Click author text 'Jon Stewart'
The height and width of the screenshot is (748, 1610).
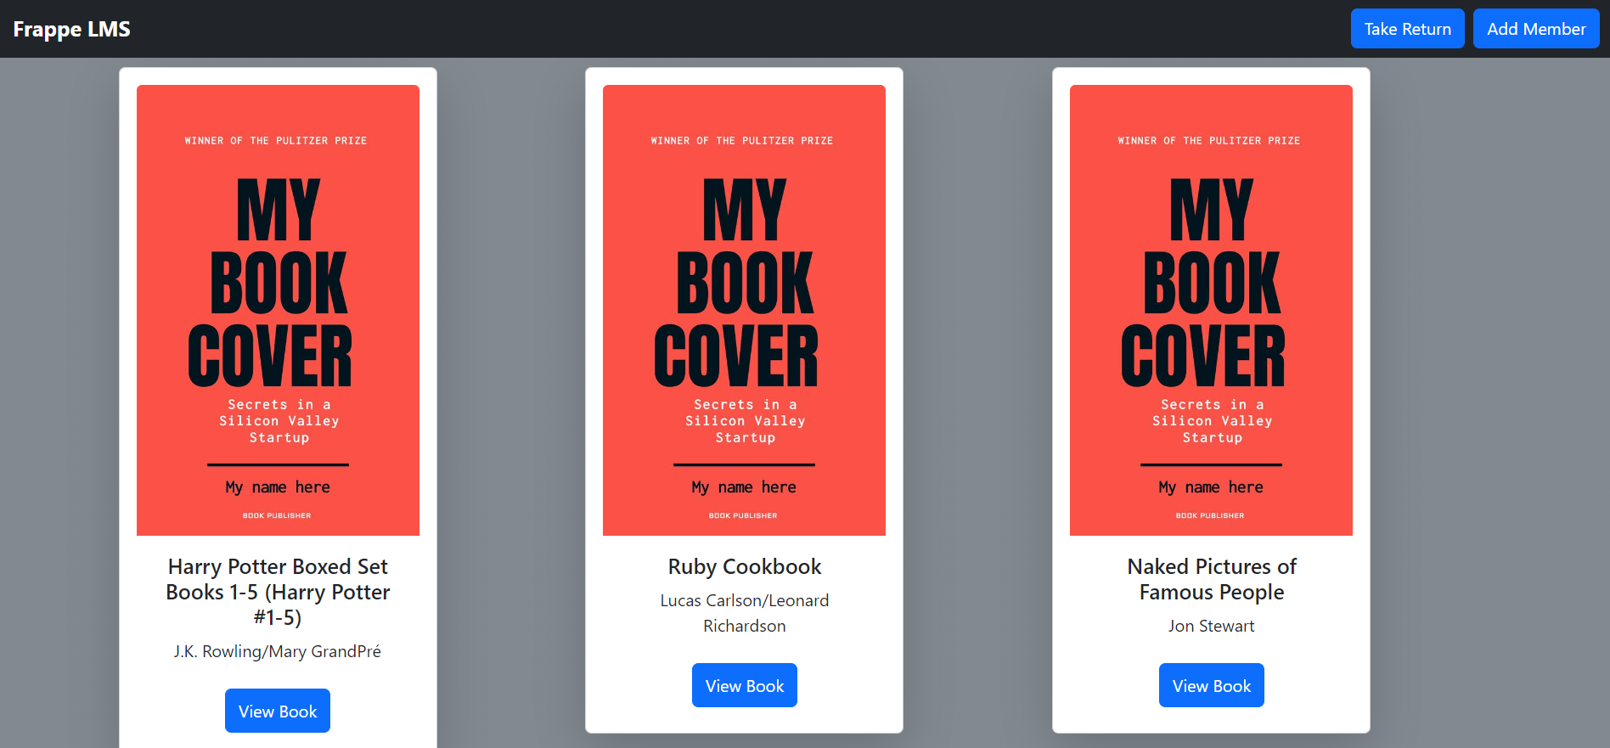point(1212,626)
